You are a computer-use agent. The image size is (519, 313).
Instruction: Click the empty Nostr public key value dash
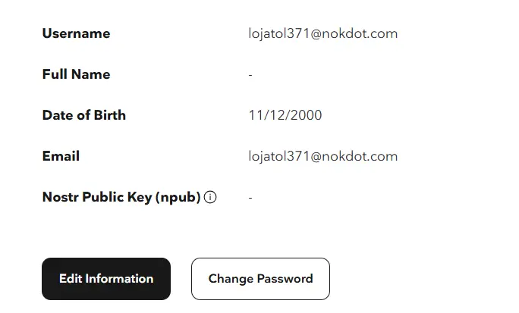(250, 198)
